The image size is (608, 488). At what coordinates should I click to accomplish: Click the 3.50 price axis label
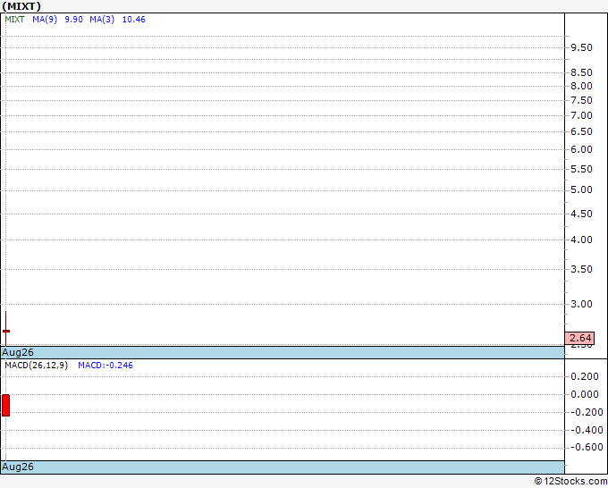(x=582, y=269)
